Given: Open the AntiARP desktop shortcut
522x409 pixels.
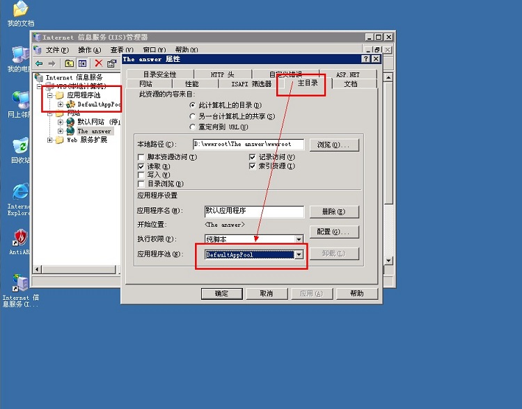Looking at the screenshot, I should click(21, 238).
